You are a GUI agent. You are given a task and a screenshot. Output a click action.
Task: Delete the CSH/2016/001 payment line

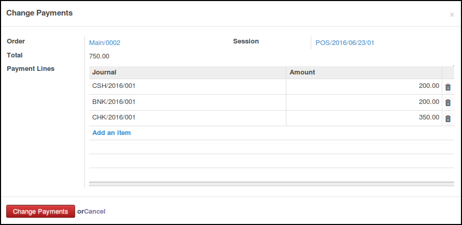click(448, 87)
